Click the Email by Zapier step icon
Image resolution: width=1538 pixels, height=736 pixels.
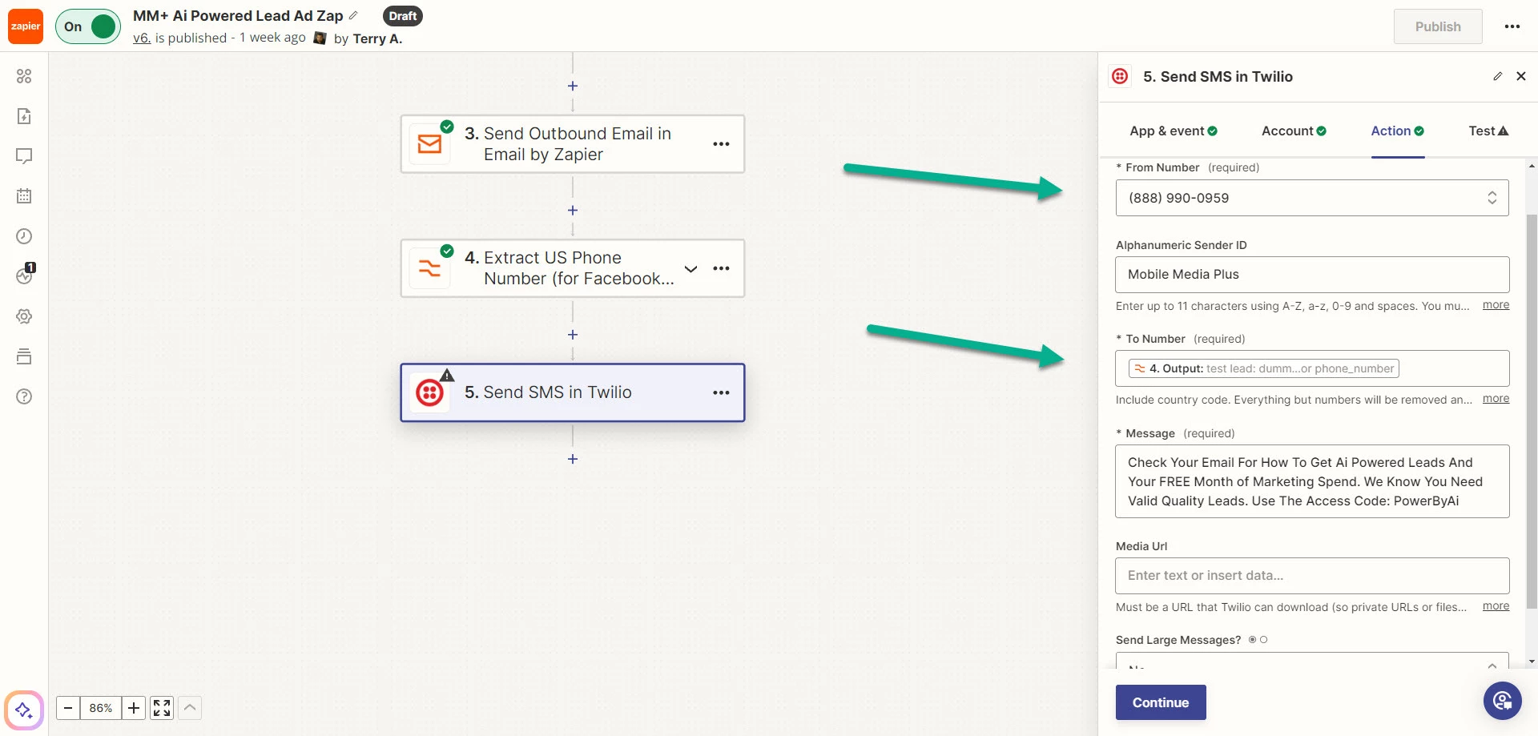click(x=430, y=144)
